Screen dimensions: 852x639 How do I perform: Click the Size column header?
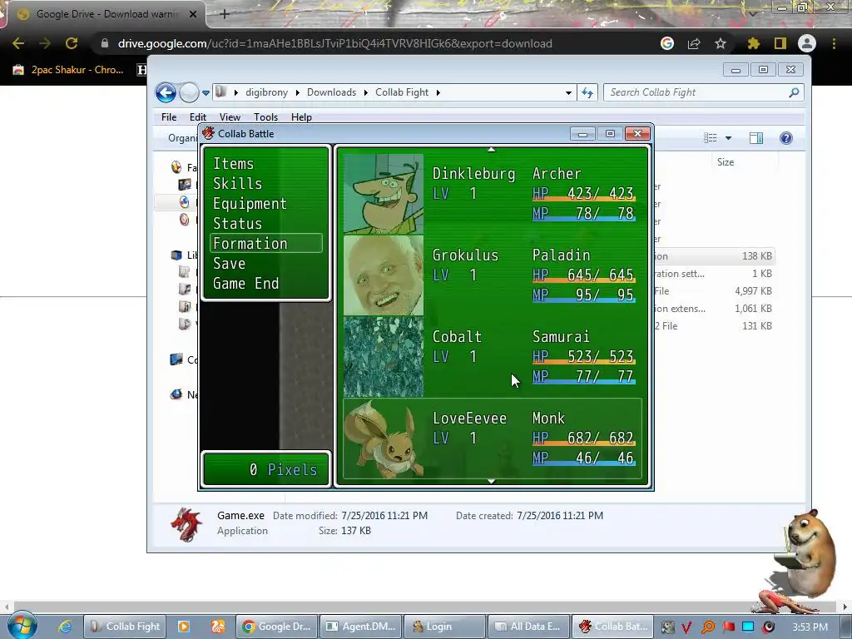725,162
